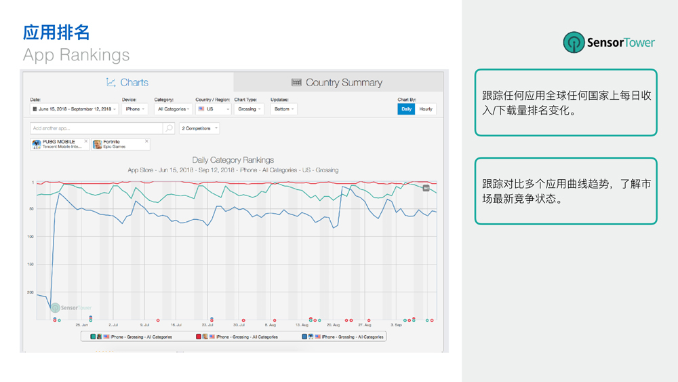Image resolution: width=678 pixels, height=382 pixels.
Task: Click the search magnifier icon
Action: [169, 128]
